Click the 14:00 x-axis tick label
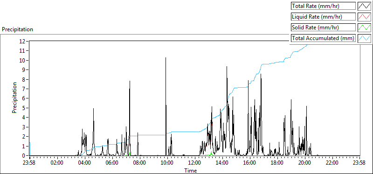Viewport: 373px width, 174px height. tap(222, 163)
